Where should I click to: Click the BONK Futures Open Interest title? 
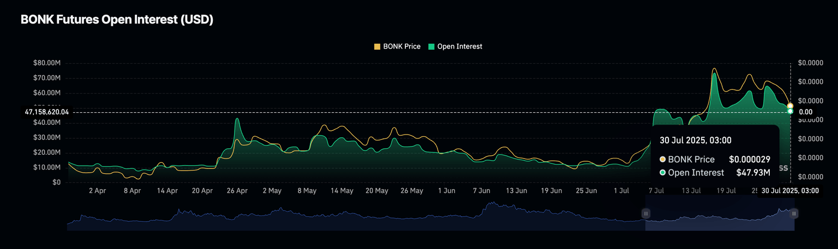(x=117, y=20)
